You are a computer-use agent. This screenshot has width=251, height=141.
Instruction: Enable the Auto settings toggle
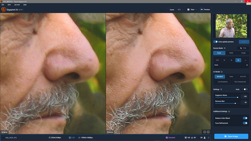coord(245,89)
